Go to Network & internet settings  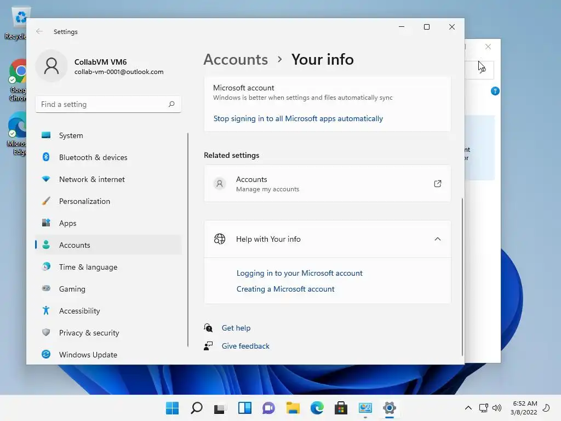coord(108,179)
